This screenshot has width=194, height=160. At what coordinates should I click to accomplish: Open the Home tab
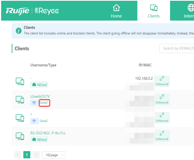pyautogui.click(x=116, y=11)
